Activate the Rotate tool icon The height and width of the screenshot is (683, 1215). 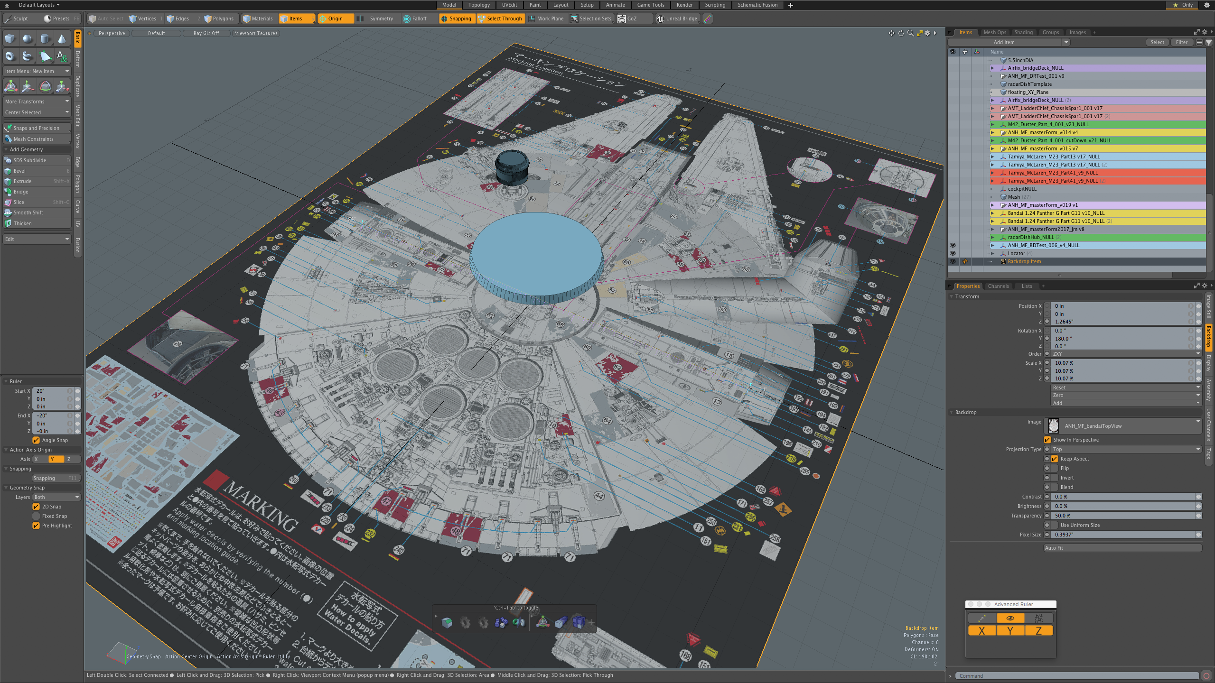point(45,86)
